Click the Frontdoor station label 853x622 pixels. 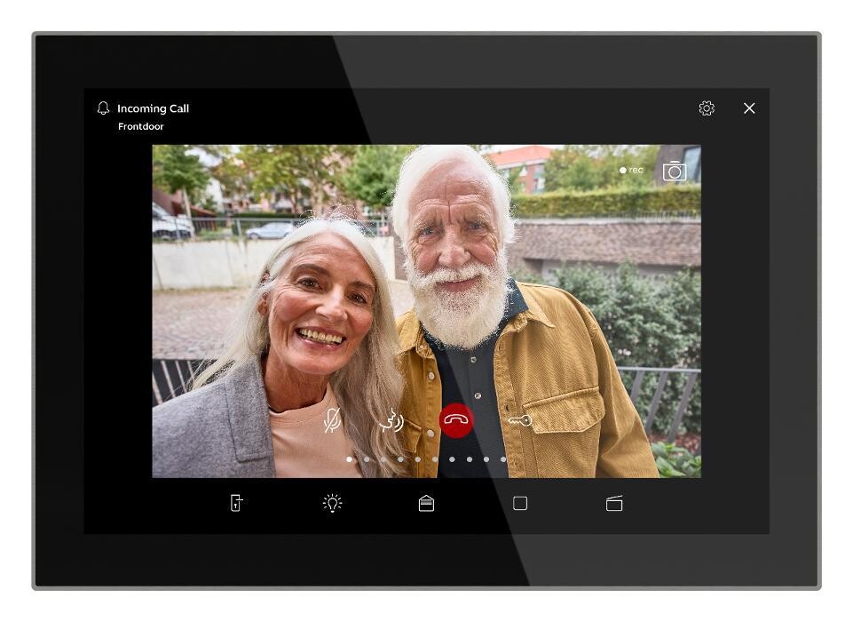coord(141,127)
